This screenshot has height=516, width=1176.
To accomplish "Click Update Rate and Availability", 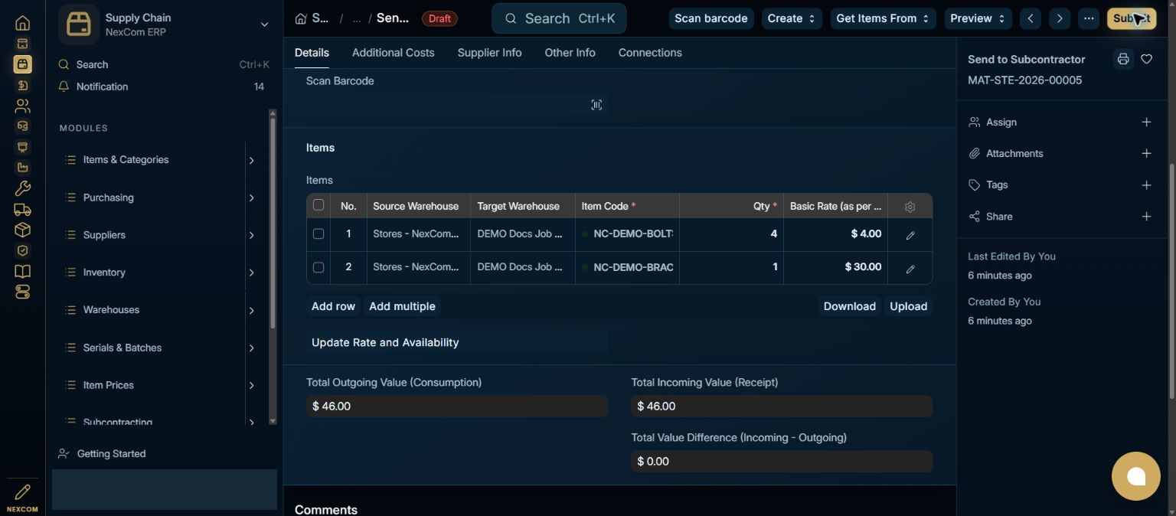I will [x=457, y=342].
